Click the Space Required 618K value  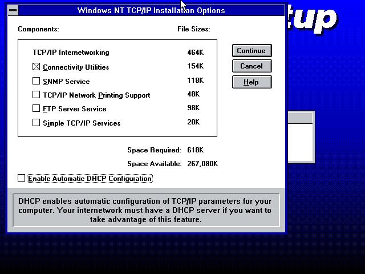point(196,150)
